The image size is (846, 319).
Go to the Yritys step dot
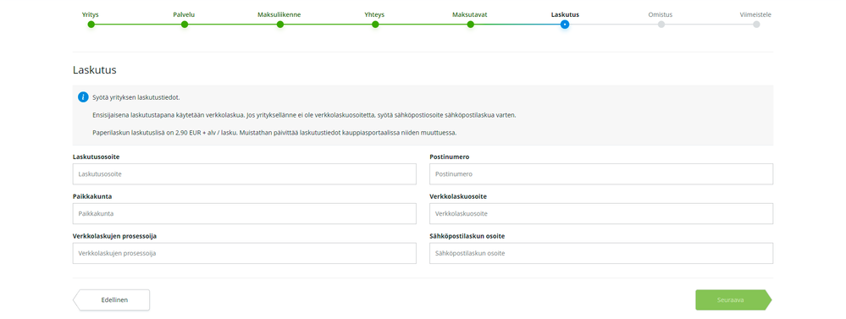click(91, 25)
